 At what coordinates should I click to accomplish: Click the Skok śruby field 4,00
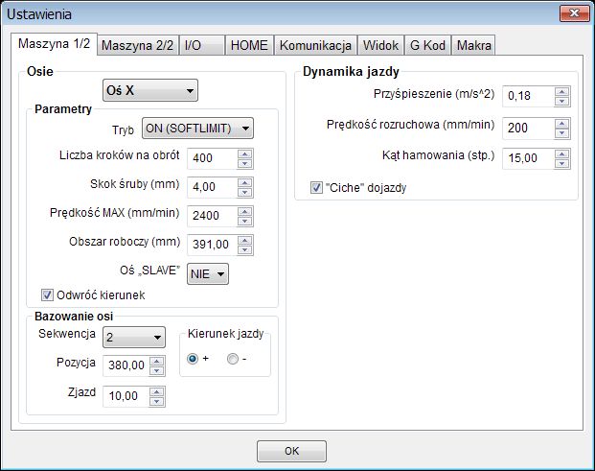[213, 188]
